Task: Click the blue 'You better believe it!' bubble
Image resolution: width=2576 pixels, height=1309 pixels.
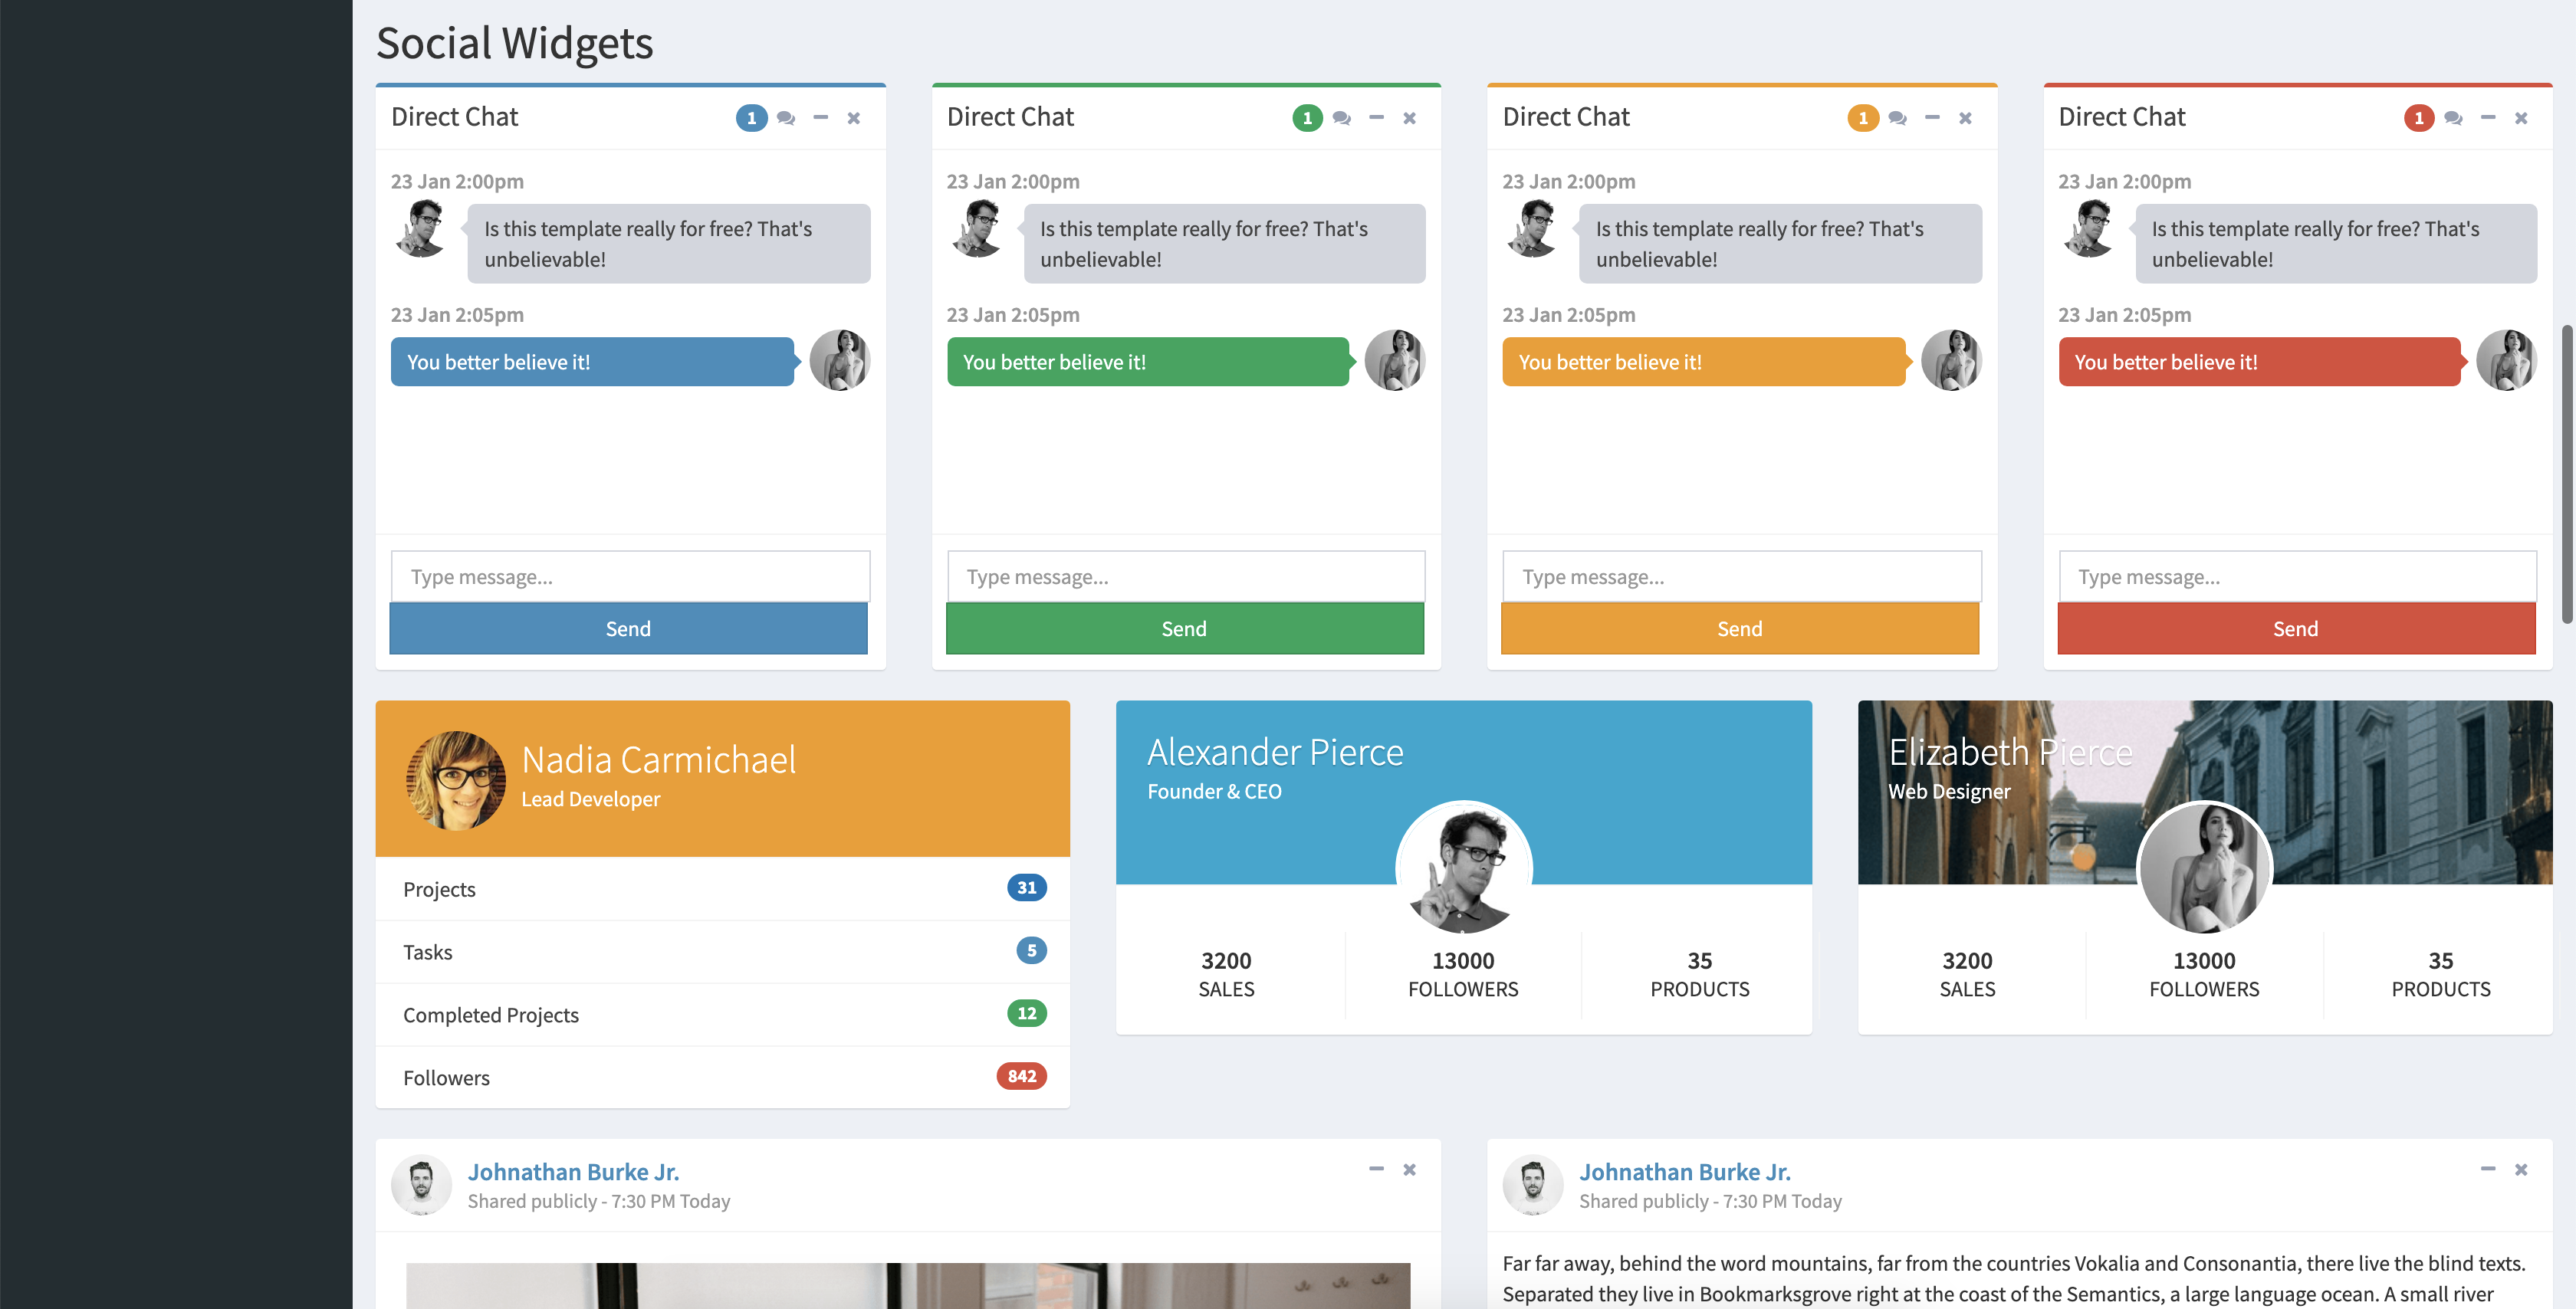Action: (592, 362)
